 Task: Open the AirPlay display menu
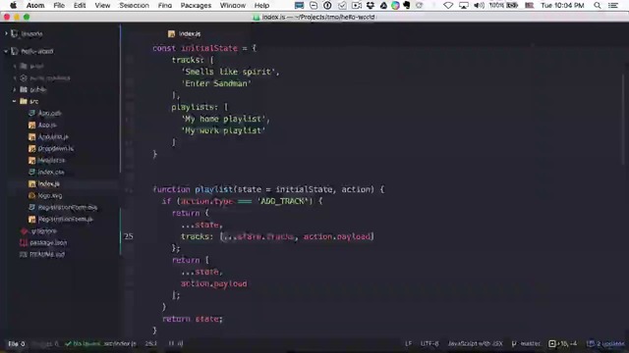pyautogui.click(x=464, y=5)
